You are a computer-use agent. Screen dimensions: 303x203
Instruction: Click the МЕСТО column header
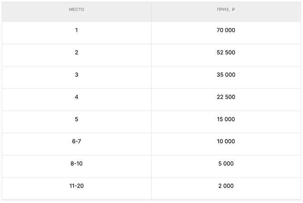coord(77,10)
